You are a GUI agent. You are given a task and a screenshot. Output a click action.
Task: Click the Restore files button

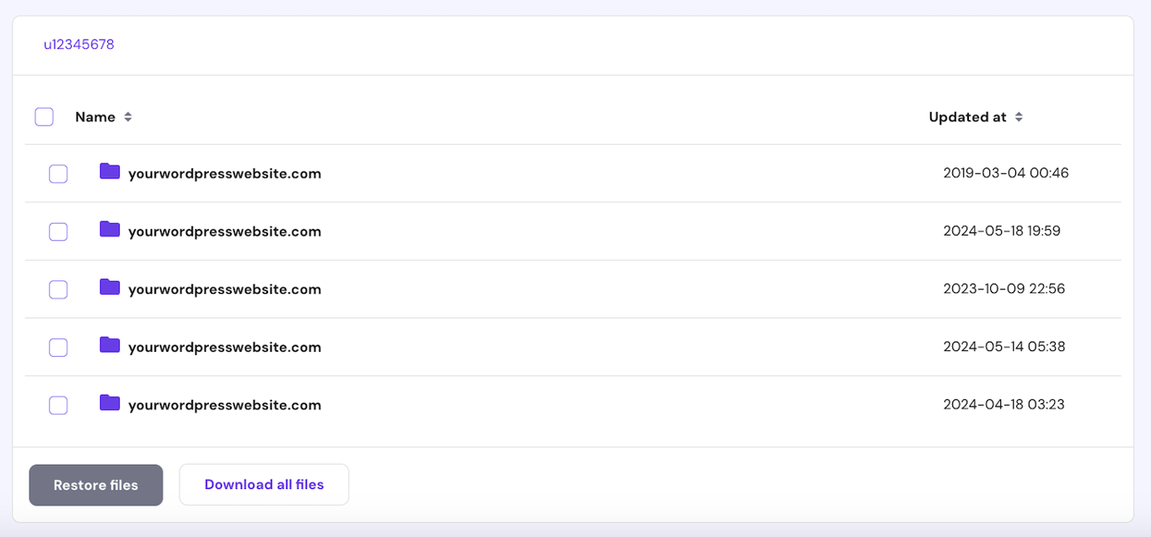tap(95, 485)
